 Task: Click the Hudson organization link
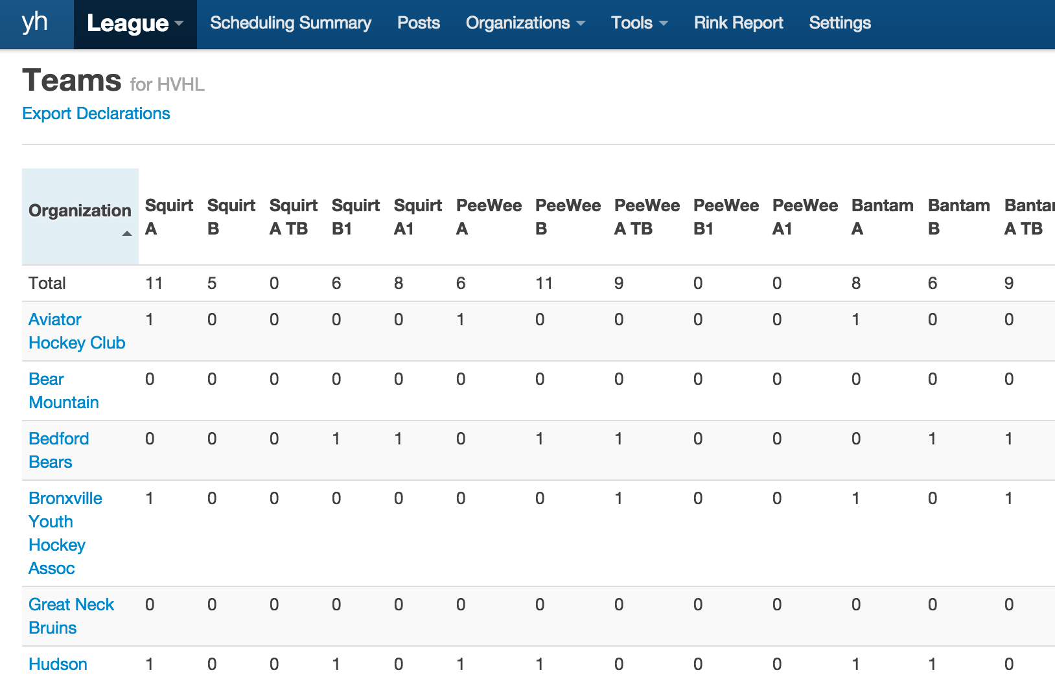pos(58,664)
